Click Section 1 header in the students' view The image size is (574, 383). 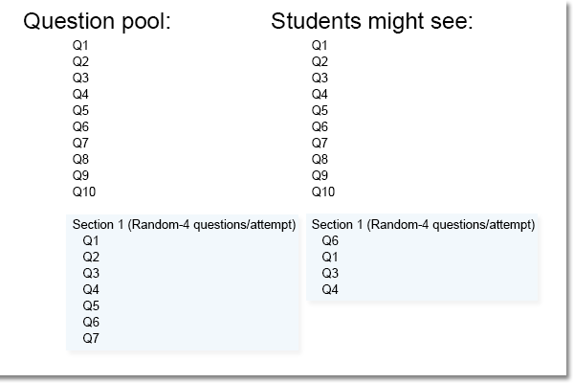[x=423, y=225]
